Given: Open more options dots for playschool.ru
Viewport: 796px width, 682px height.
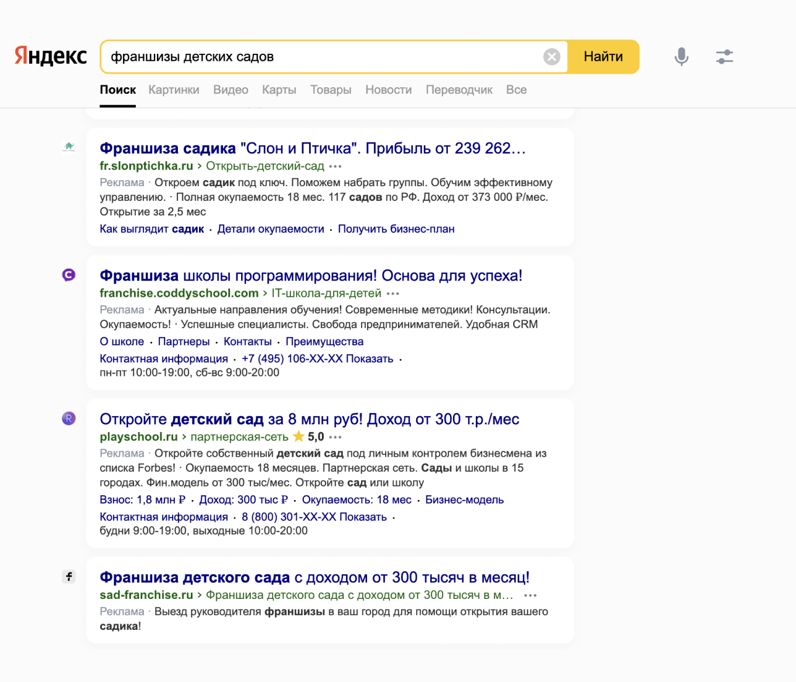Looking at the screenshot, I should tap(335, 437).
